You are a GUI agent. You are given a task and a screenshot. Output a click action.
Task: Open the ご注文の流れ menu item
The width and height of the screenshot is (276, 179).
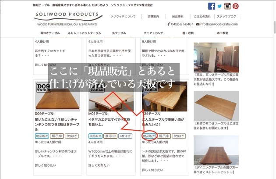202,17
